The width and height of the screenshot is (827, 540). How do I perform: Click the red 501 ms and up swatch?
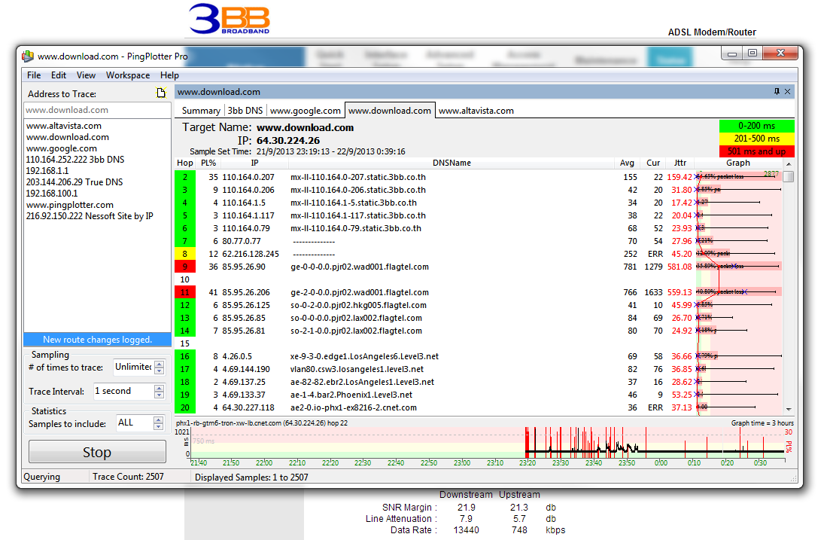tap(757, 151)
